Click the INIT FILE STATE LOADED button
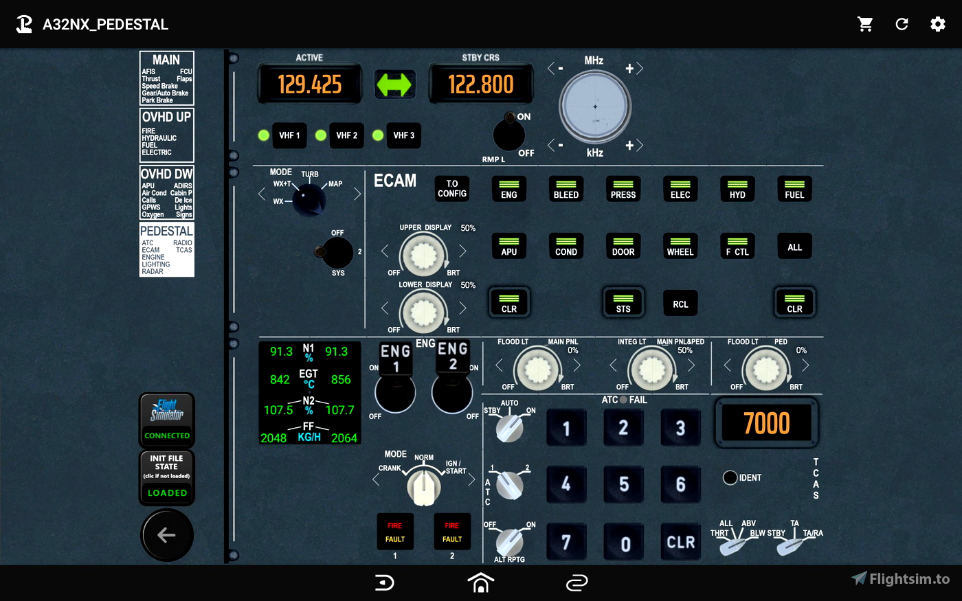The width and height of the screenshot is (962, 601). (167, 477)
